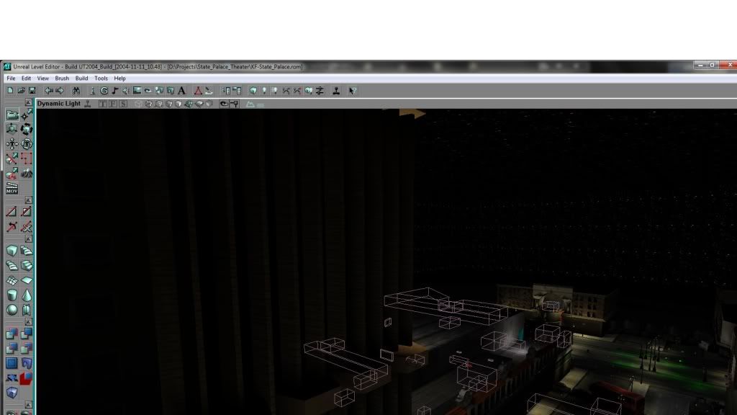Open the Brush menu
The width and height of the screenshot is (737, 415).
pos(62,79)
